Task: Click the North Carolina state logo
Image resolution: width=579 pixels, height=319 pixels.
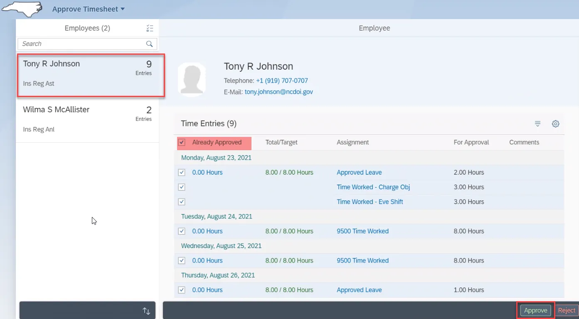Action: (23, 9)
